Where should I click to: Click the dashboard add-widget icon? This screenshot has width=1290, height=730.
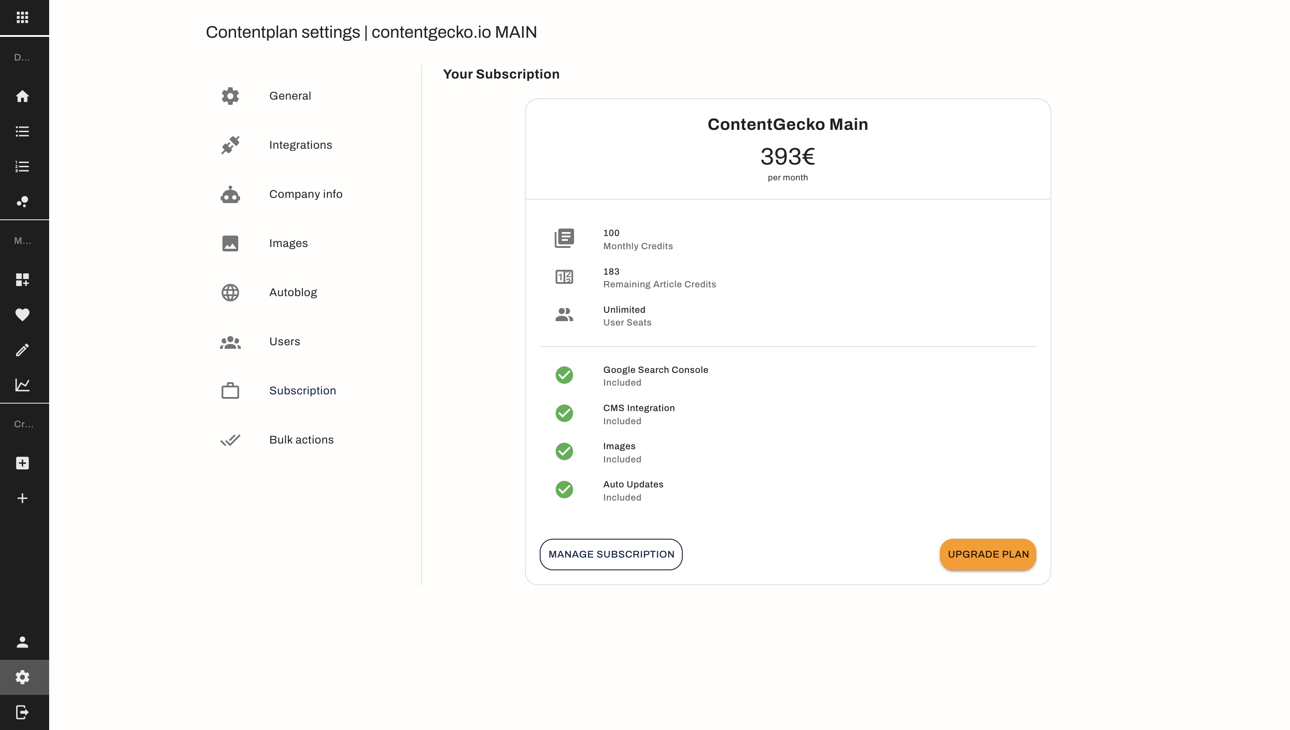[22, 280]
